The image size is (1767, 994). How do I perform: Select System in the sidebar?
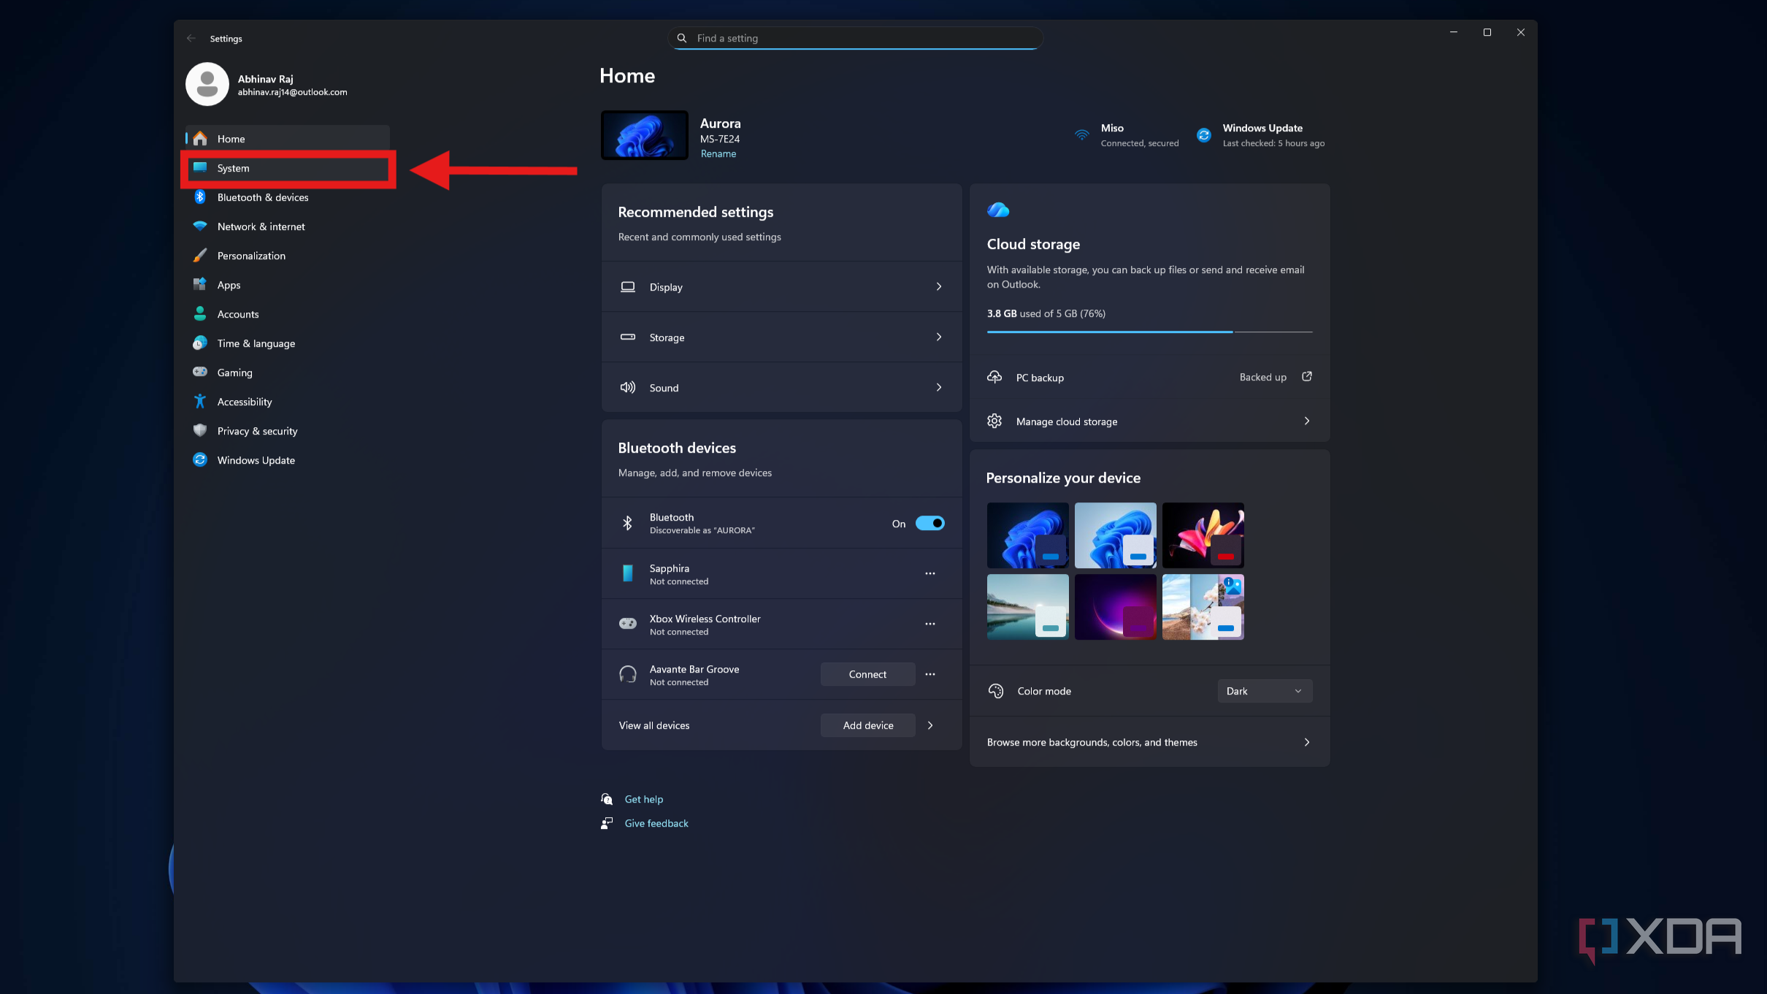tap(288, 168)
